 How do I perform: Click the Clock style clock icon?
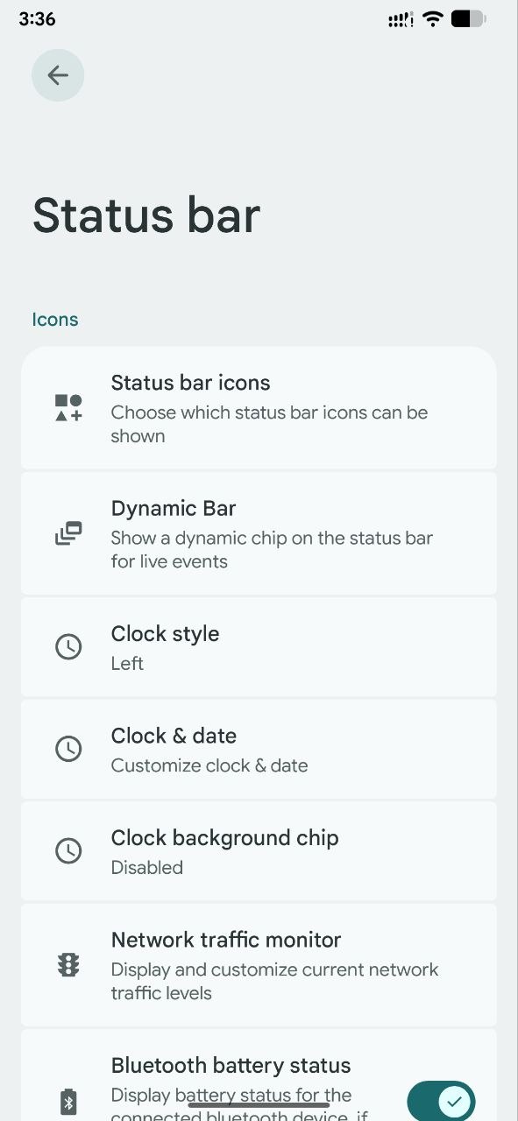[68, 647]
